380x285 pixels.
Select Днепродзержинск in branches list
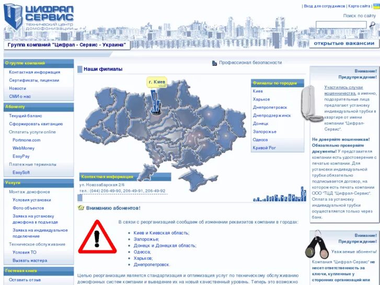tap(272, 116)
